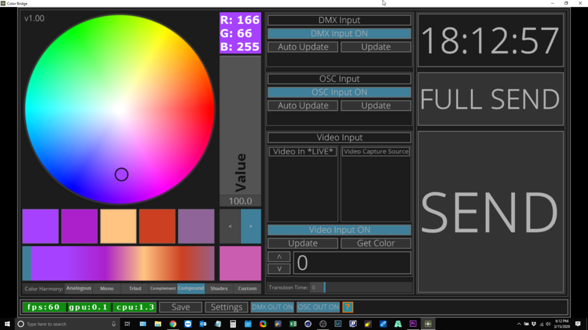Viewport: 588px width, 330px height.
Task: Open the Windows Start menu
Action: click(7, 324)
